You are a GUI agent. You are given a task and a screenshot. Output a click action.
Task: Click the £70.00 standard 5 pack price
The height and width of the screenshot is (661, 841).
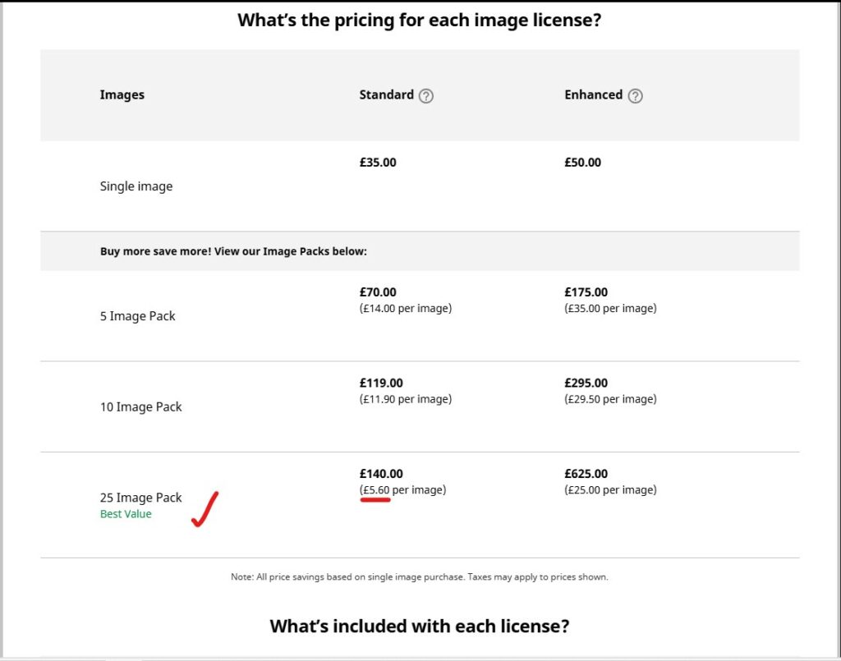pos(378,292)
